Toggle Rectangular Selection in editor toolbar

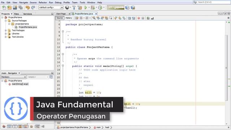[x=110, y=18]
